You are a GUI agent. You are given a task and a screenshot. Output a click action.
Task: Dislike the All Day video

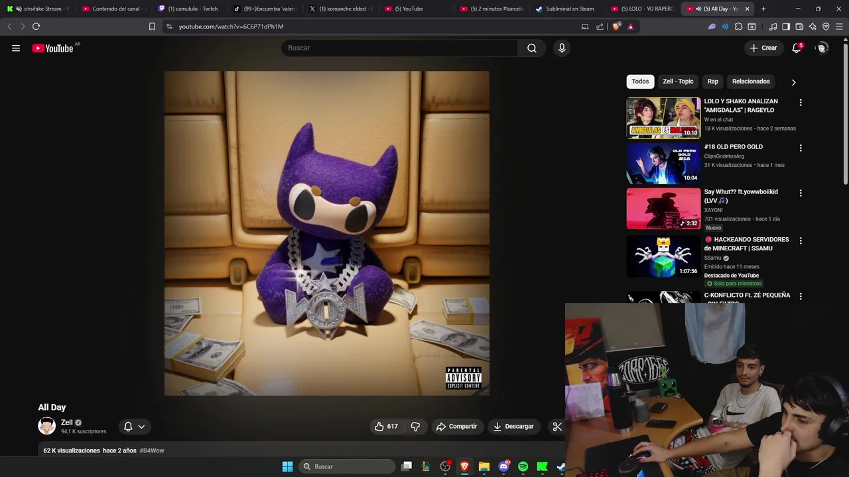coord(416,427)
